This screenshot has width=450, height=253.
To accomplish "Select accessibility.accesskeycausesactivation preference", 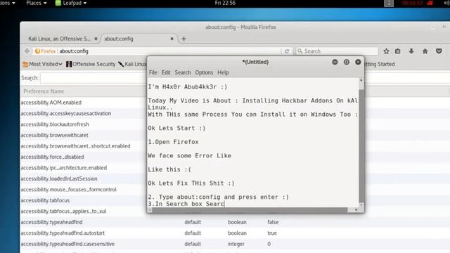I will point(65,114).
